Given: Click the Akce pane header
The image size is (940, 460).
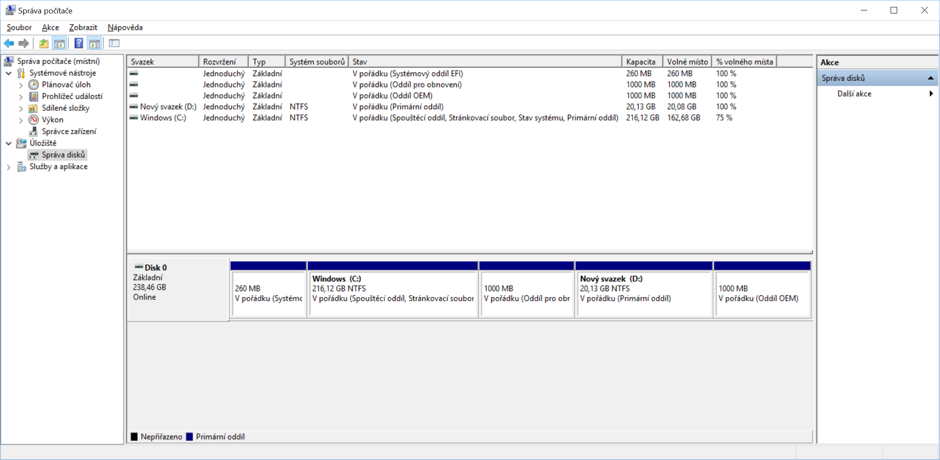Looking at the screenshot, I should (878, 62).
